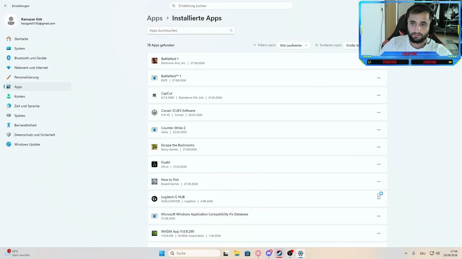
Task: Open the Sortieren nach Größe dropdown
Action: pos(352,45)
